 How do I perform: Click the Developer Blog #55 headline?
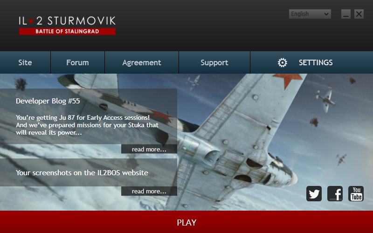[x=48, y=101]
